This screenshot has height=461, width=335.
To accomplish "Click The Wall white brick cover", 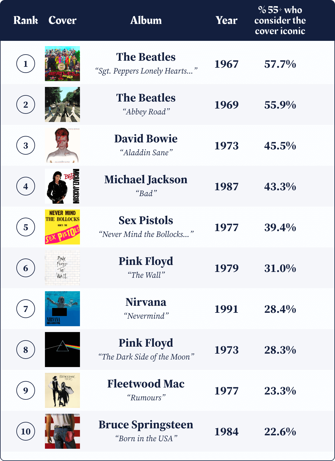I will coord(62,268).
